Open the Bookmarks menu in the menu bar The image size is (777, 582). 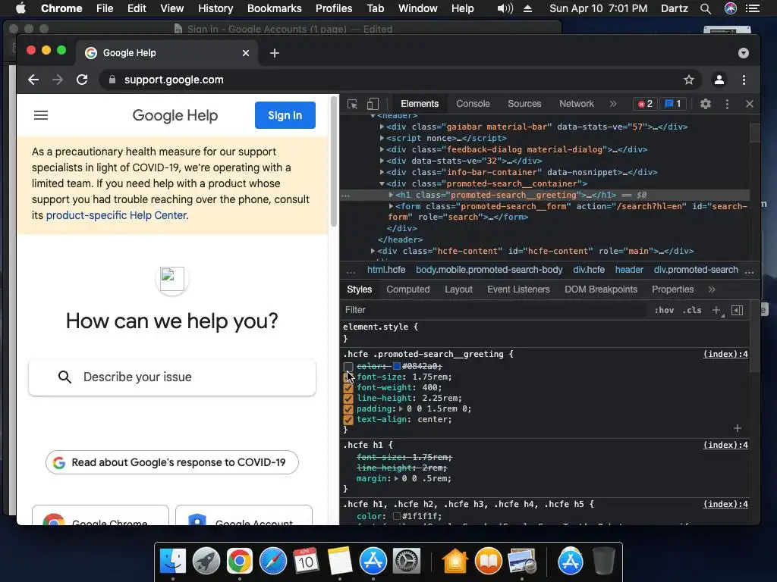[x=275, y=8]
